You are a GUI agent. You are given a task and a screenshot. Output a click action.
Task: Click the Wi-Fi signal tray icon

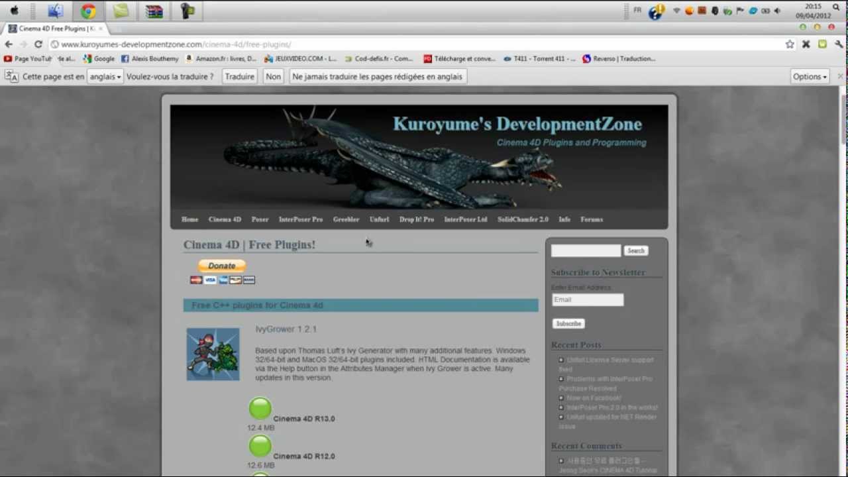(676, 11)
